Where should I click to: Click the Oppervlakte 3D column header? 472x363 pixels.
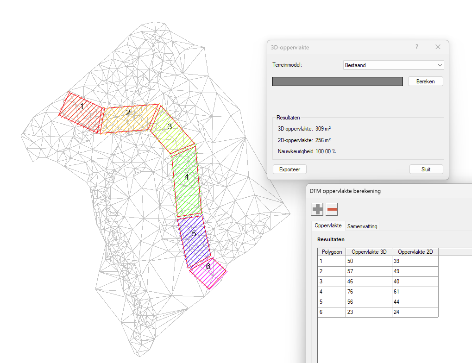click(369, 251)
